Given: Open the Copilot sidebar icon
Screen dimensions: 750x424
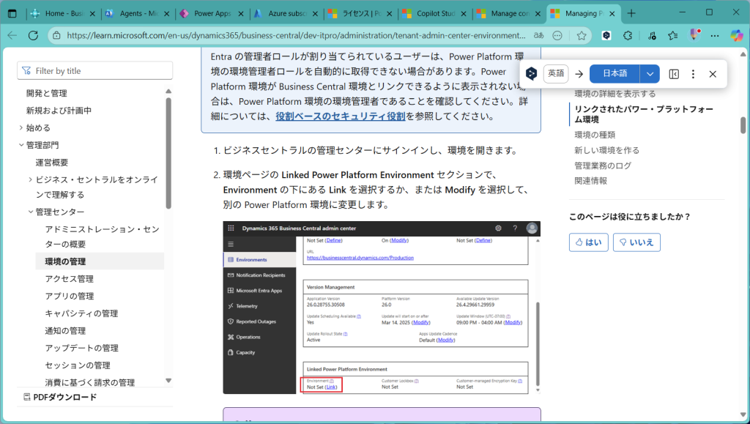Looking at the screenshot, I should [x=737, y=35].
